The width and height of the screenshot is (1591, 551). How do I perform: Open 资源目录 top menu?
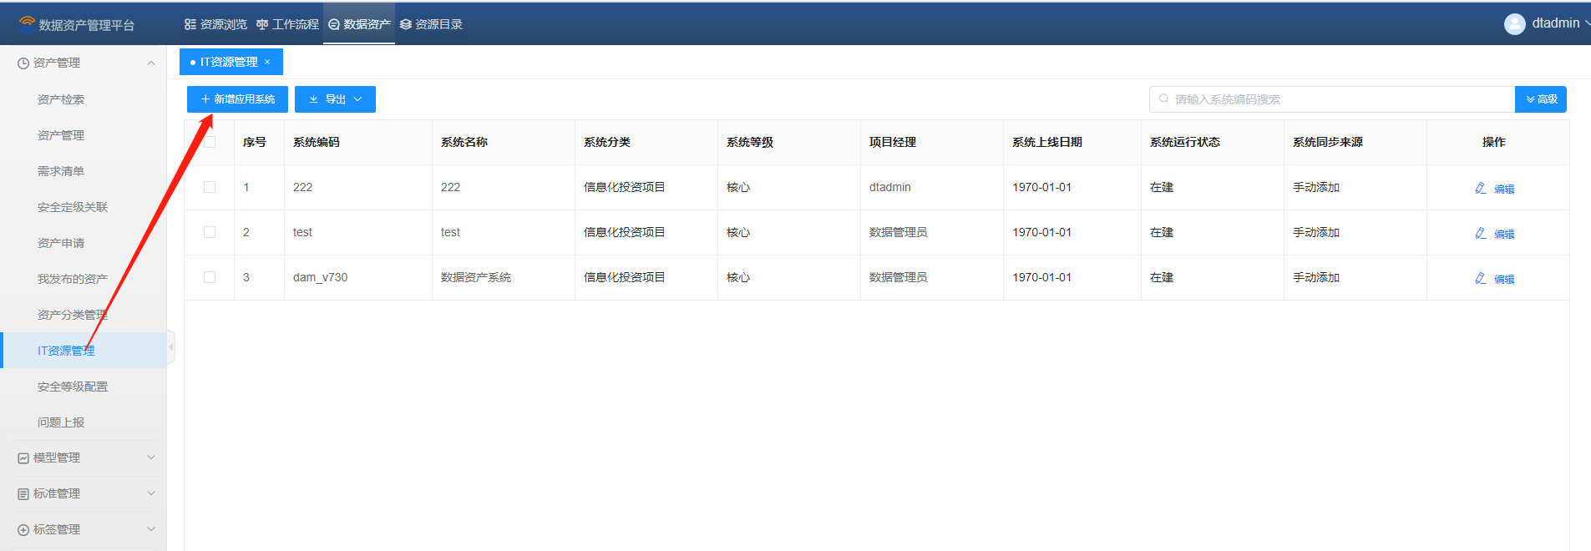point(431,24)
